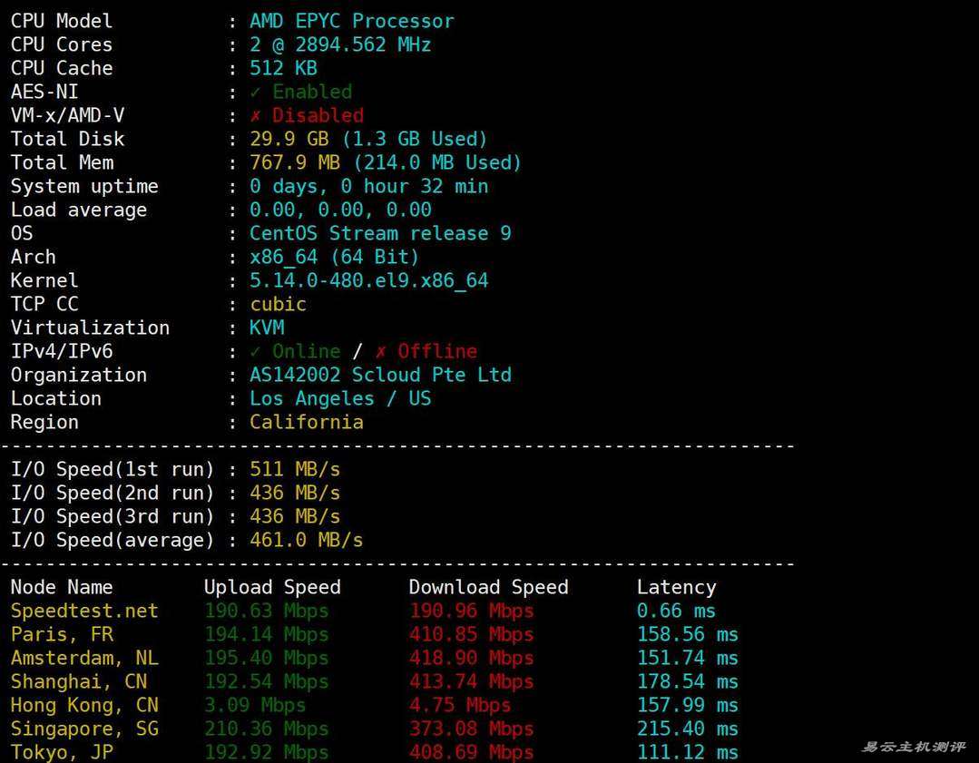Select the Hong Kong, CN row name
Viewport: 979px width, 763px height.
point(84,705)
